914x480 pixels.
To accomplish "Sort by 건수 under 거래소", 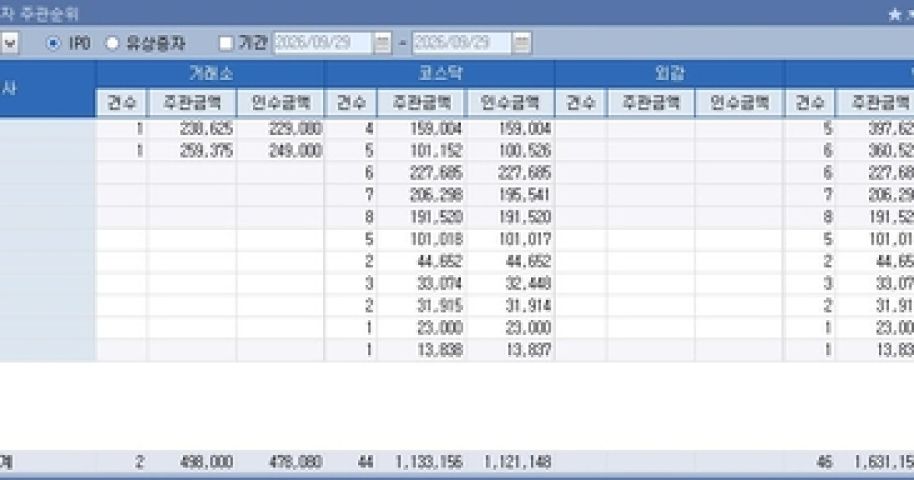I will pyautogui.click(x=122, y=102).
